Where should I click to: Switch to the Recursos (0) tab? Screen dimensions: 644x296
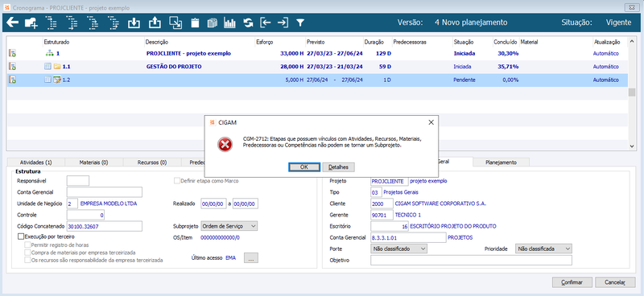point(152,162)
